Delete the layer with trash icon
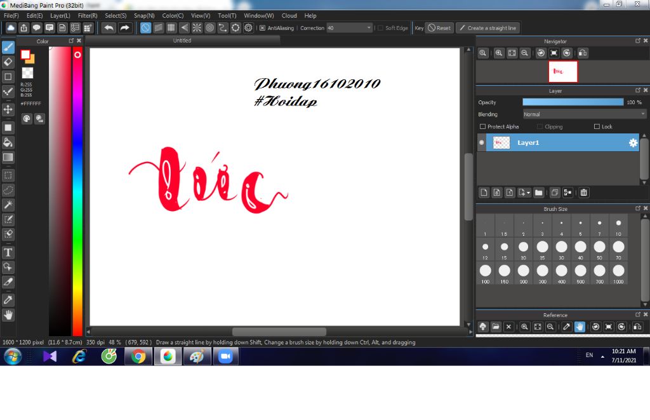 [584, 193]
